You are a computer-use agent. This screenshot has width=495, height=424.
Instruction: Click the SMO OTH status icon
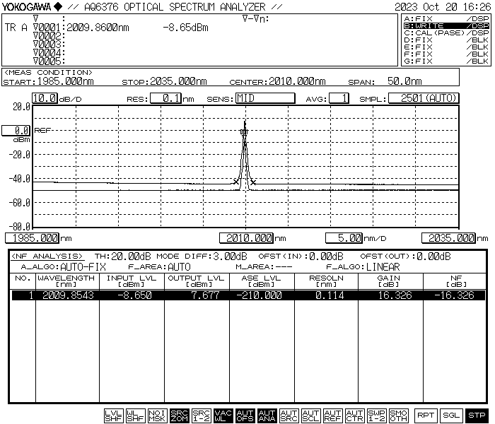pyautogui.click(x=399, y=416)
